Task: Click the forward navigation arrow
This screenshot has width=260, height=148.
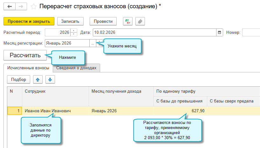Action: click(21, 6)
